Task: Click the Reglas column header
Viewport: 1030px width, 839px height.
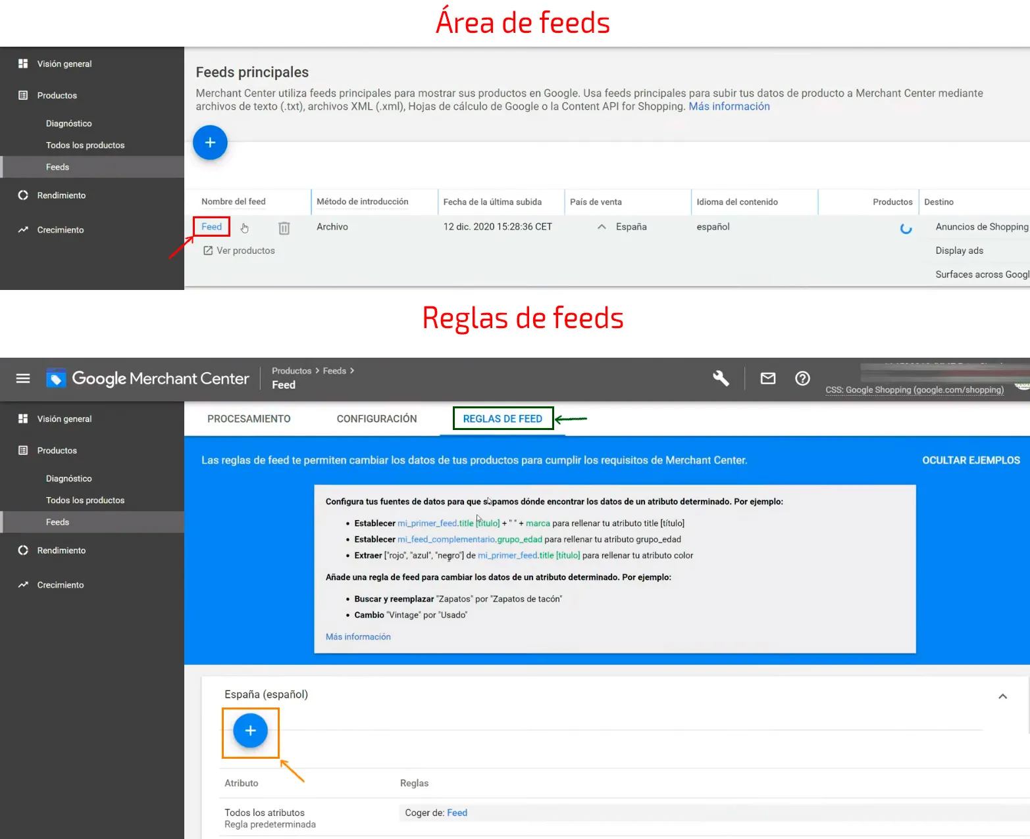Action: pos(415,783)
